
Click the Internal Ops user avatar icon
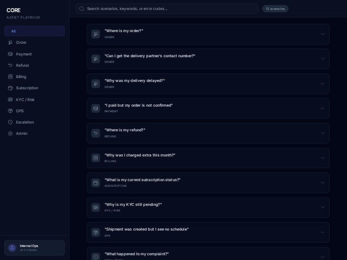click(x=12, y=248)
